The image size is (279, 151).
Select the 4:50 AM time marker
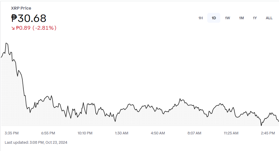(158, 133)
